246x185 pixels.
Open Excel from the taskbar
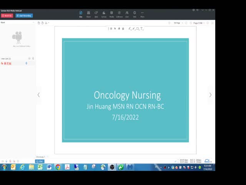[40, 167]
